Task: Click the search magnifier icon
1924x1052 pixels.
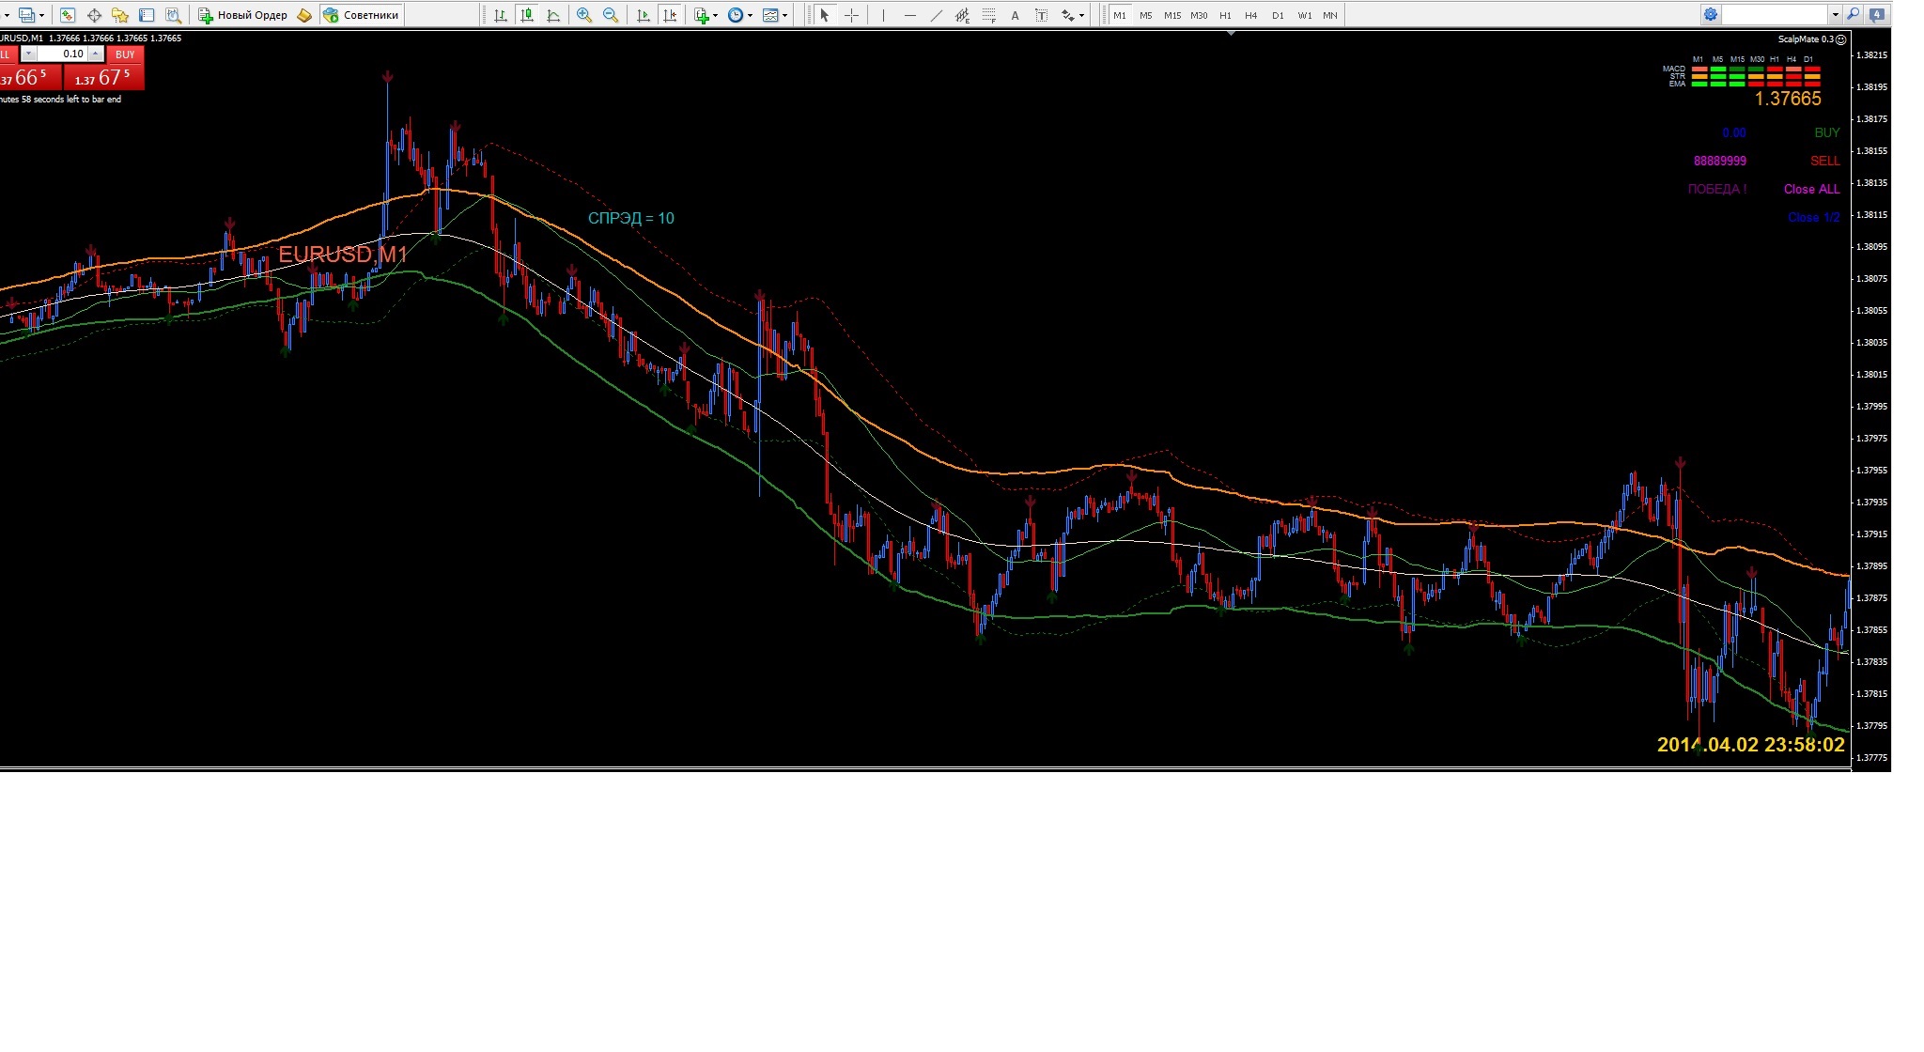Action: (x=1853, y=14)
